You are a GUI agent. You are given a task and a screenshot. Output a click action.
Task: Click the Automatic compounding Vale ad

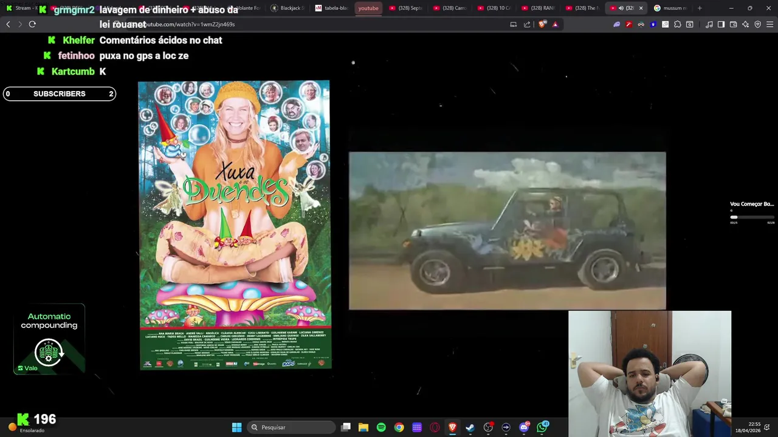[49, 339]
